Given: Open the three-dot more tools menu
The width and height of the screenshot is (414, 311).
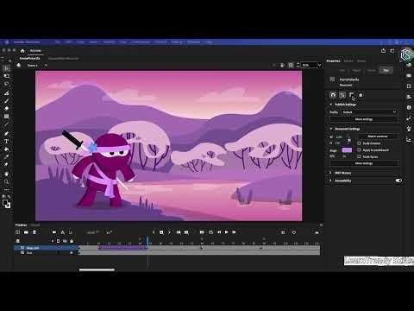Looking at the screenshot, I should 6,190.
